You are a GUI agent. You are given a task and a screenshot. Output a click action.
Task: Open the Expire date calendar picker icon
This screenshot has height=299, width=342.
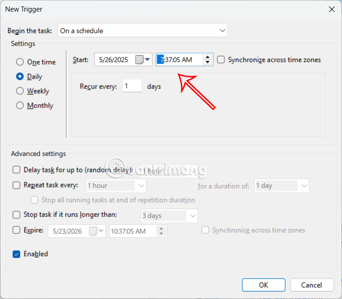[x=93, y=231]
